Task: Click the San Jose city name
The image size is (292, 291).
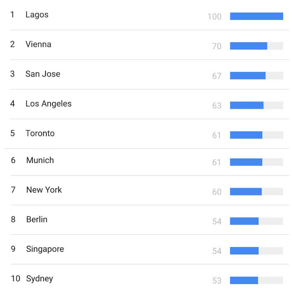Action: [43, 74]
